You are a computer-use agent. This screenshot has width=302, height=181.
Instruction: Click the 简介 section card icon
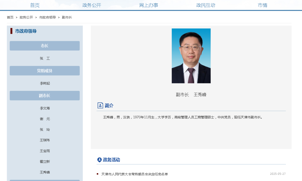click(x=100, y=105)
